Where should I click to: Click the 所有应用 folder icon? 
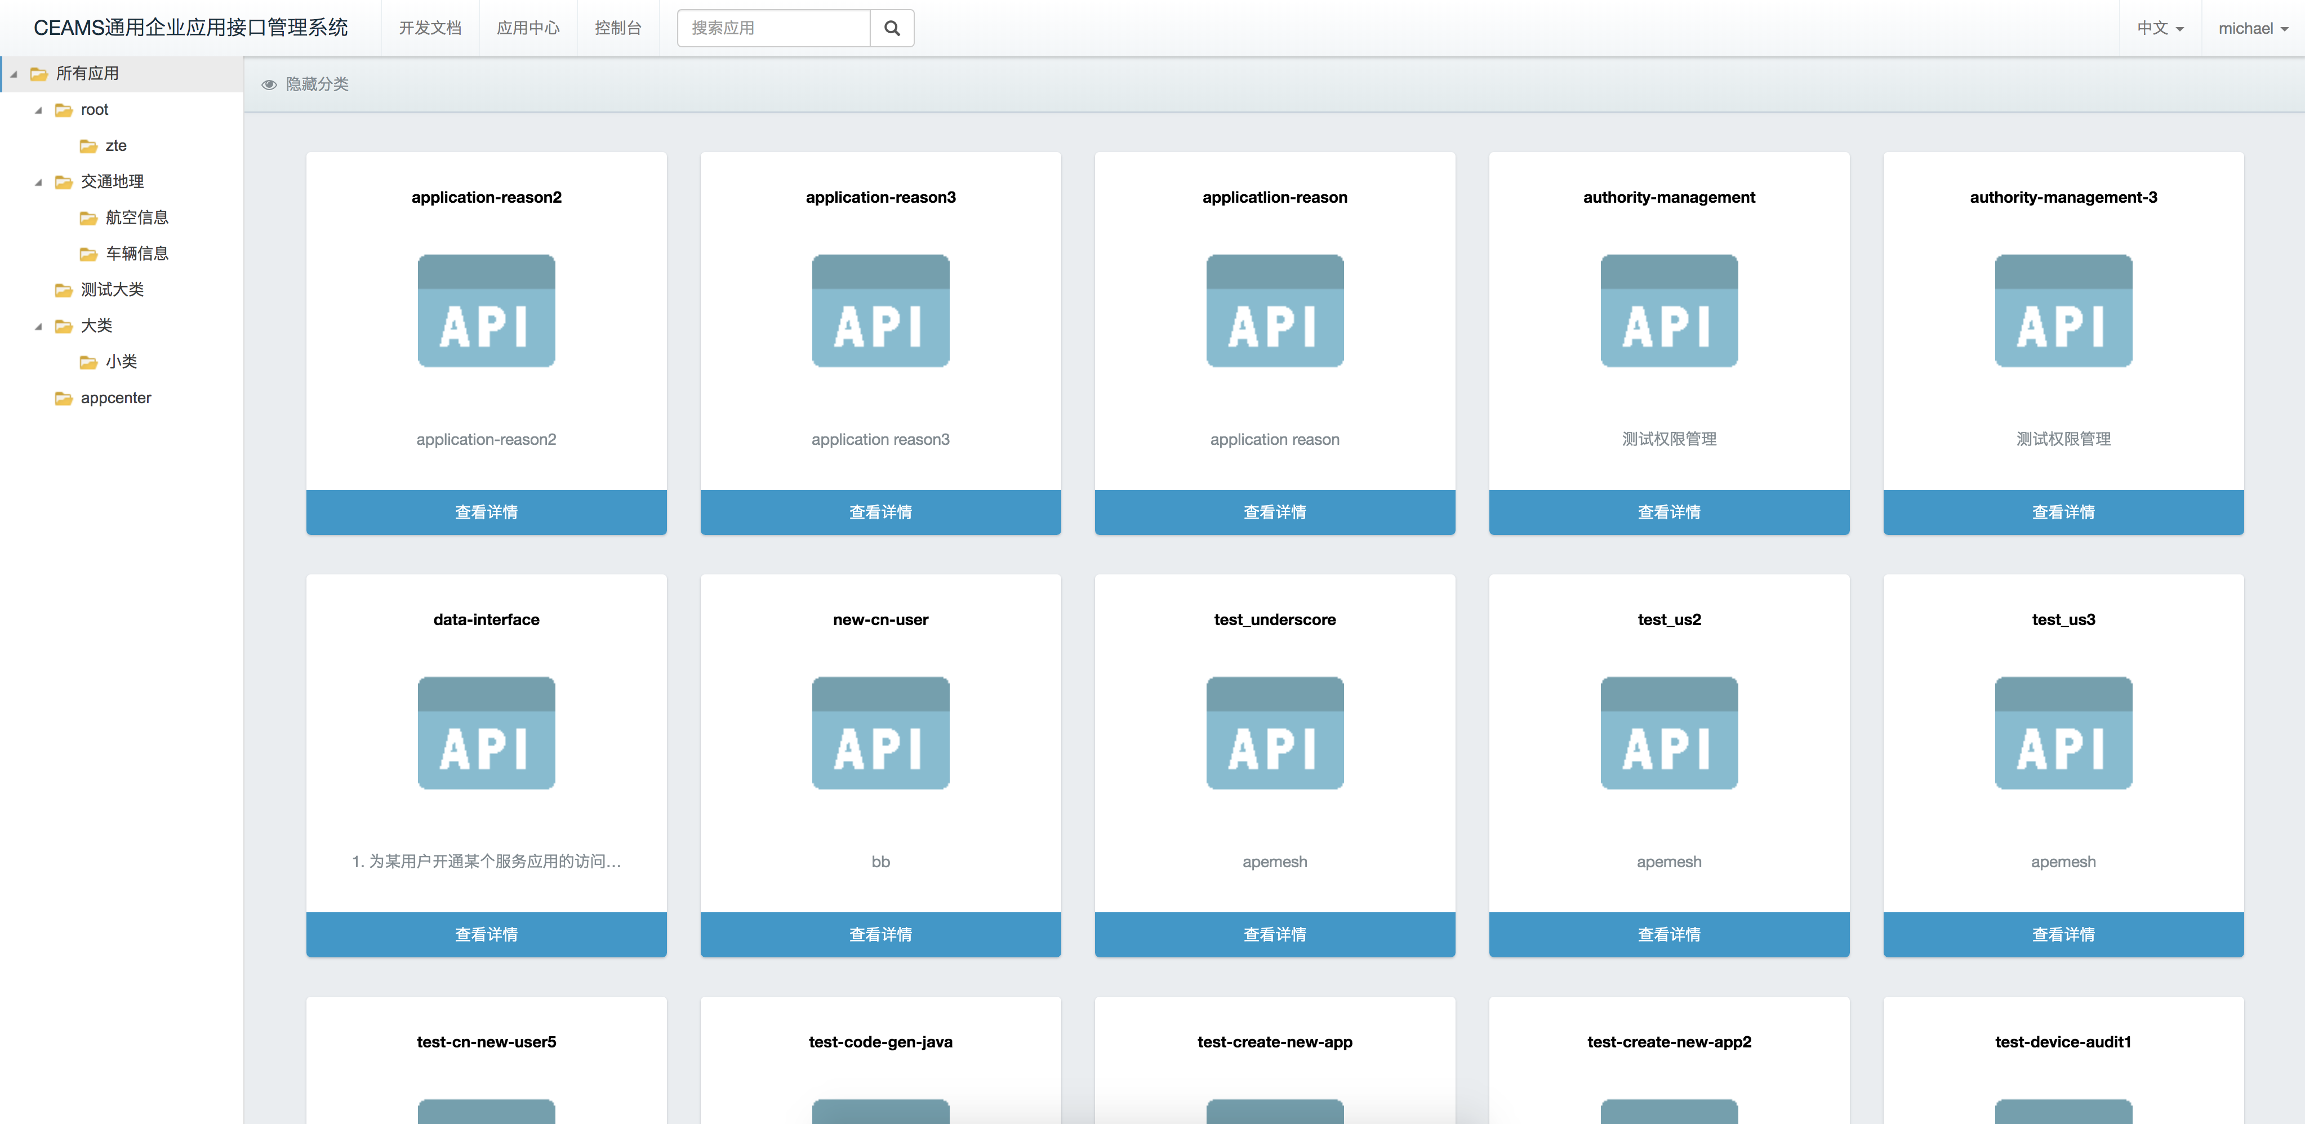click(38, 74)
